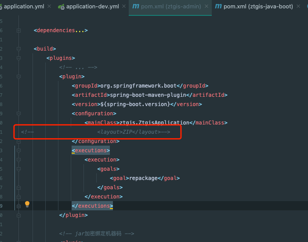Fold the executions opening tag block

pos(18,150)
